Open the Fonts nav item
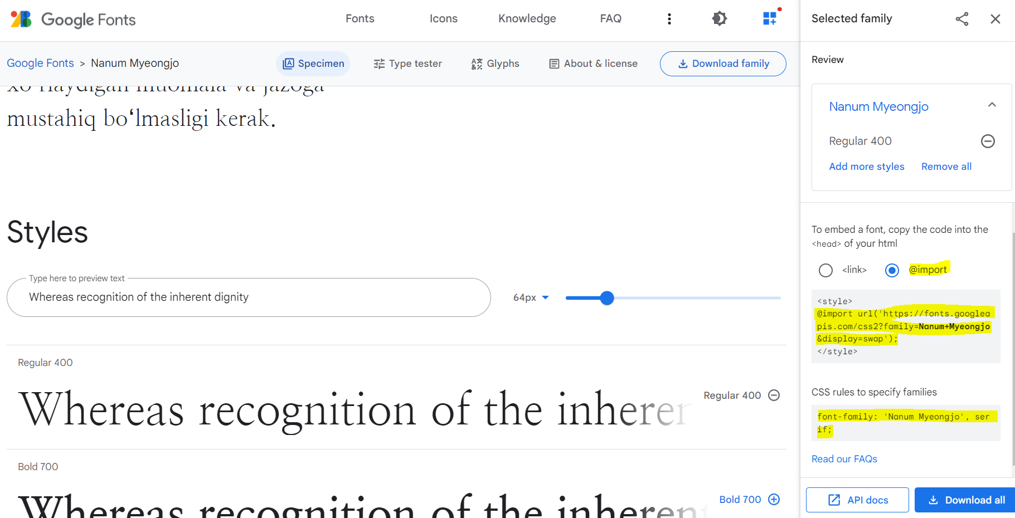The width and height of the screenshot is (1015, 518). point(360,18)
